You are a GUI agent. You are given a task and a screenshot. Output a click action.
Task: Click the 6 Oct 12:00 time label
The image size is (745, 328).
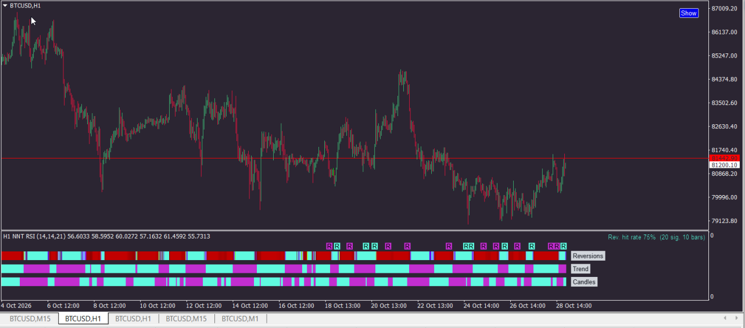(63, 305)
